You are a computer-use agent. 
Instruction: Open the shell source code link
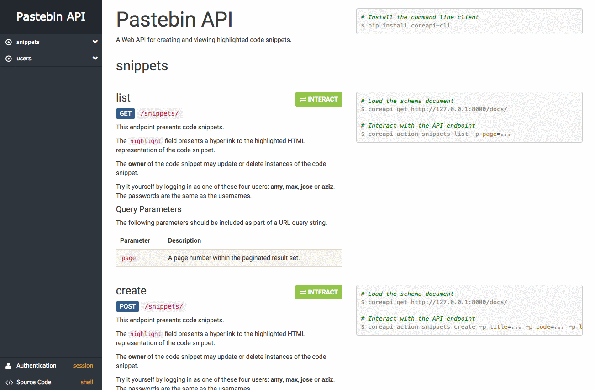(87, 382)
